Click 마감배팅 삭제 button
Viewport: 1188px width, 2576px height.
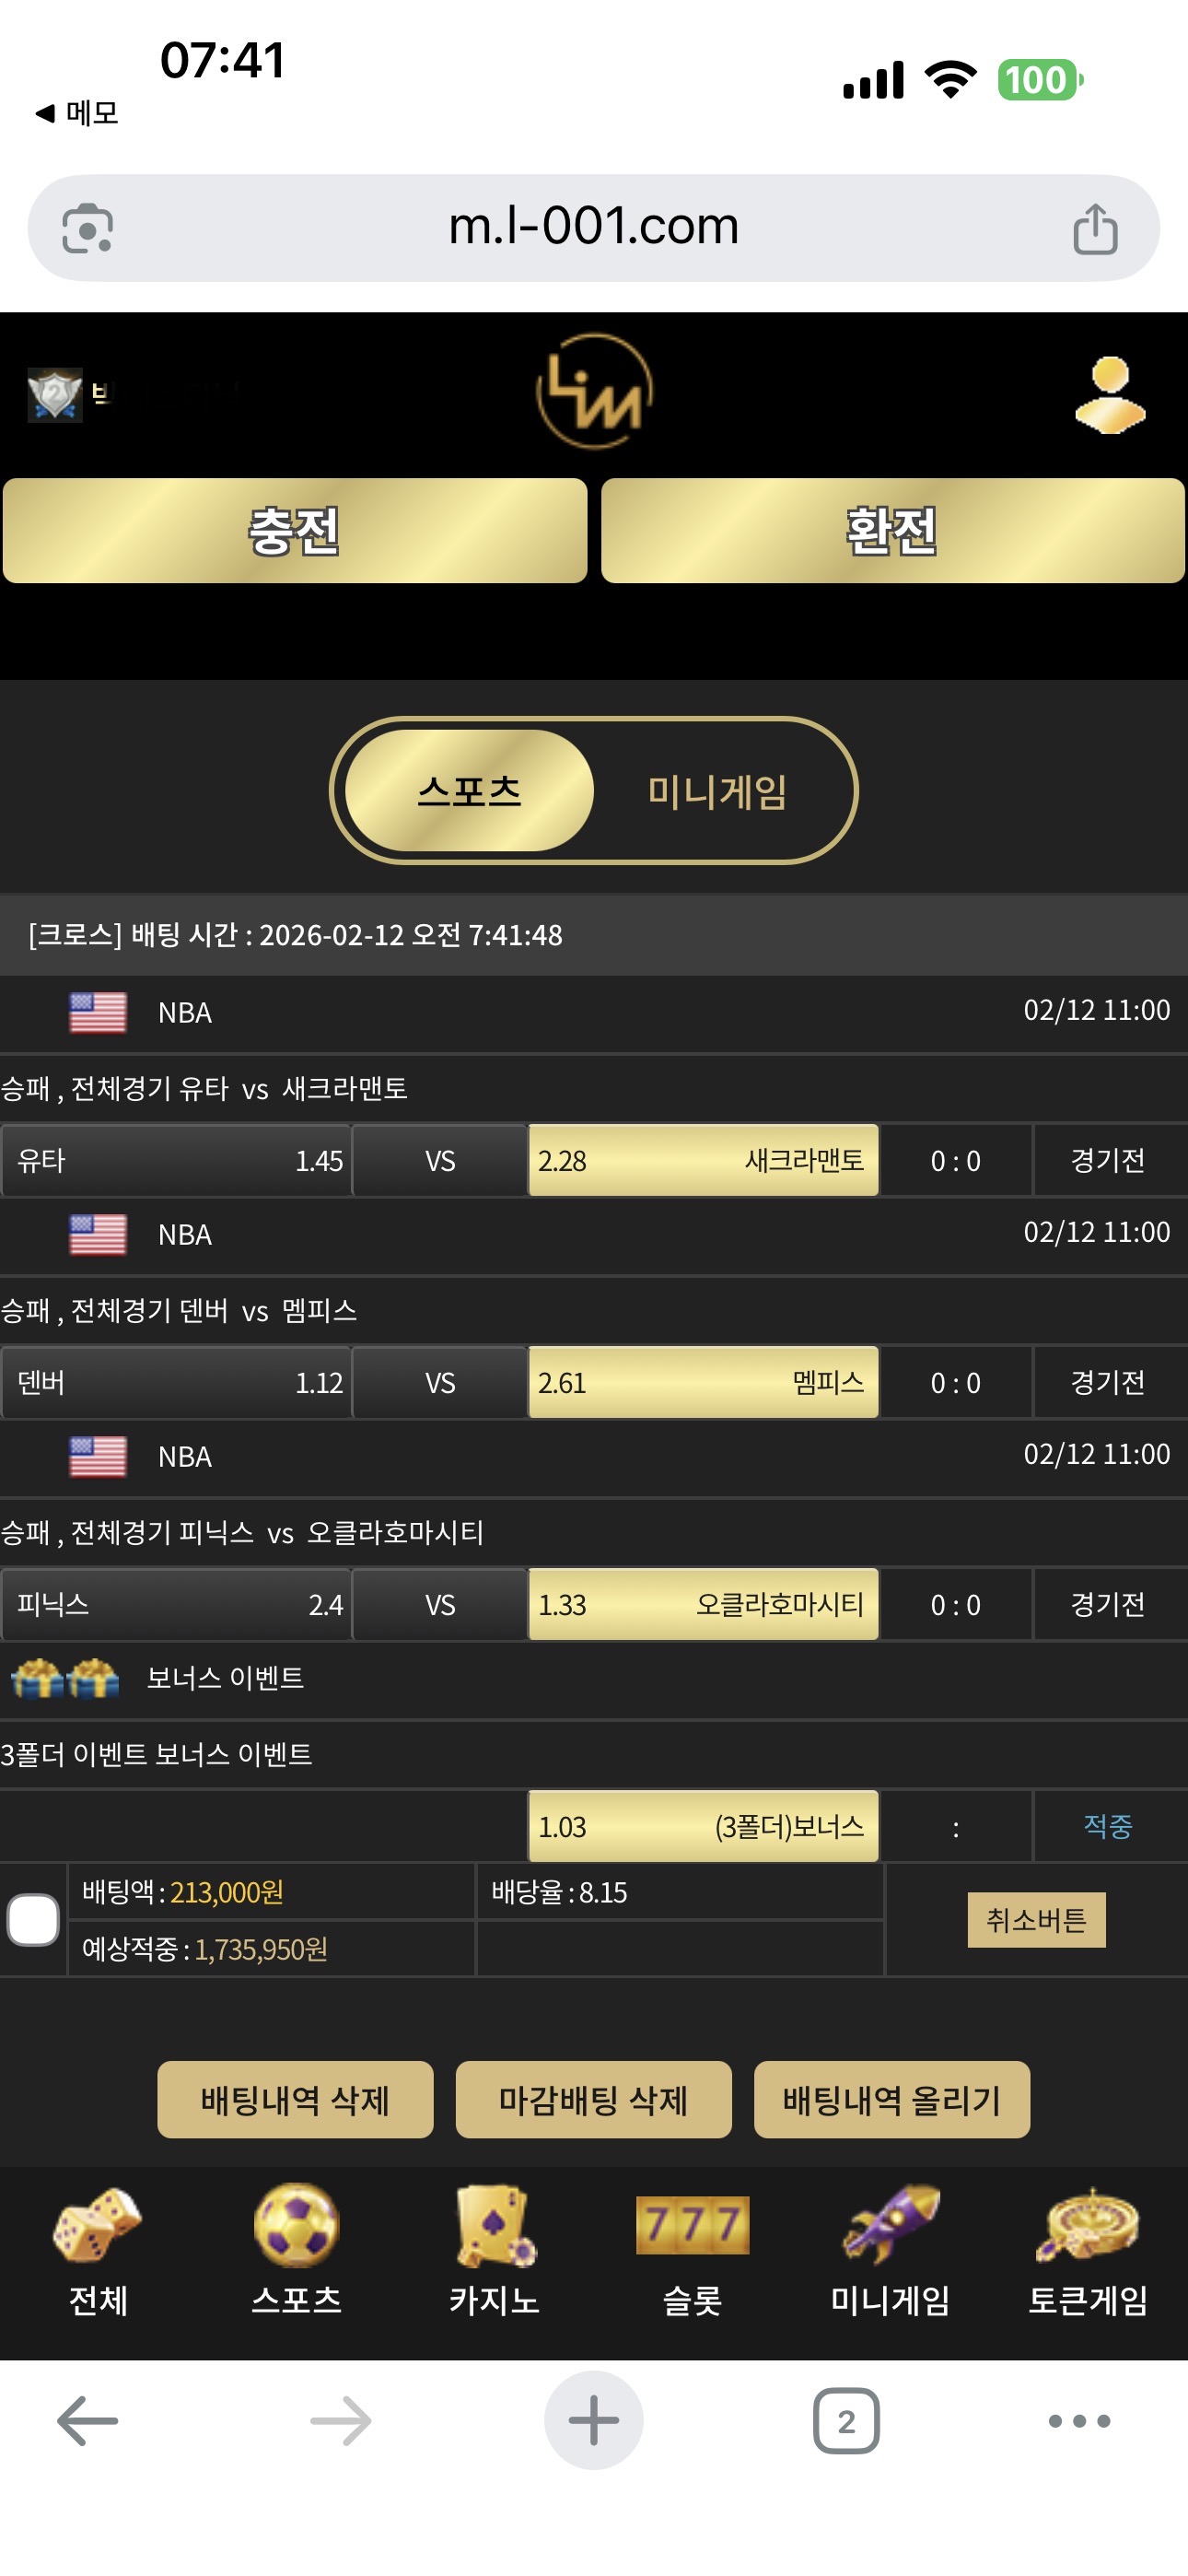[593, 2099]
